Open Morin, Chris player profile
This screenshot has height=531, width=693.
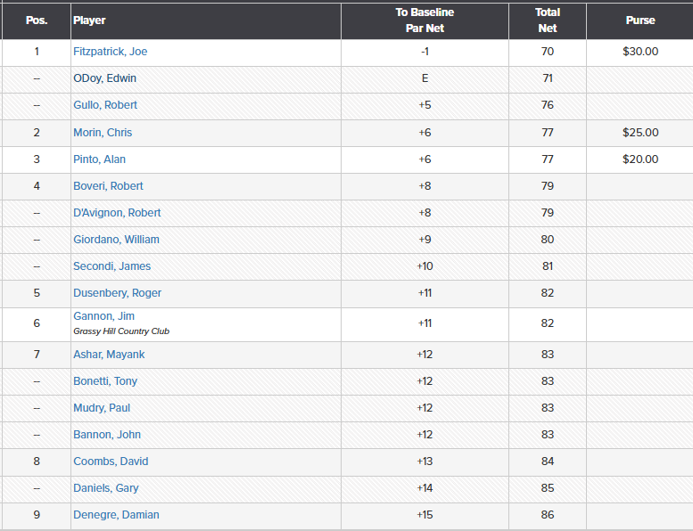coord(103,133)
